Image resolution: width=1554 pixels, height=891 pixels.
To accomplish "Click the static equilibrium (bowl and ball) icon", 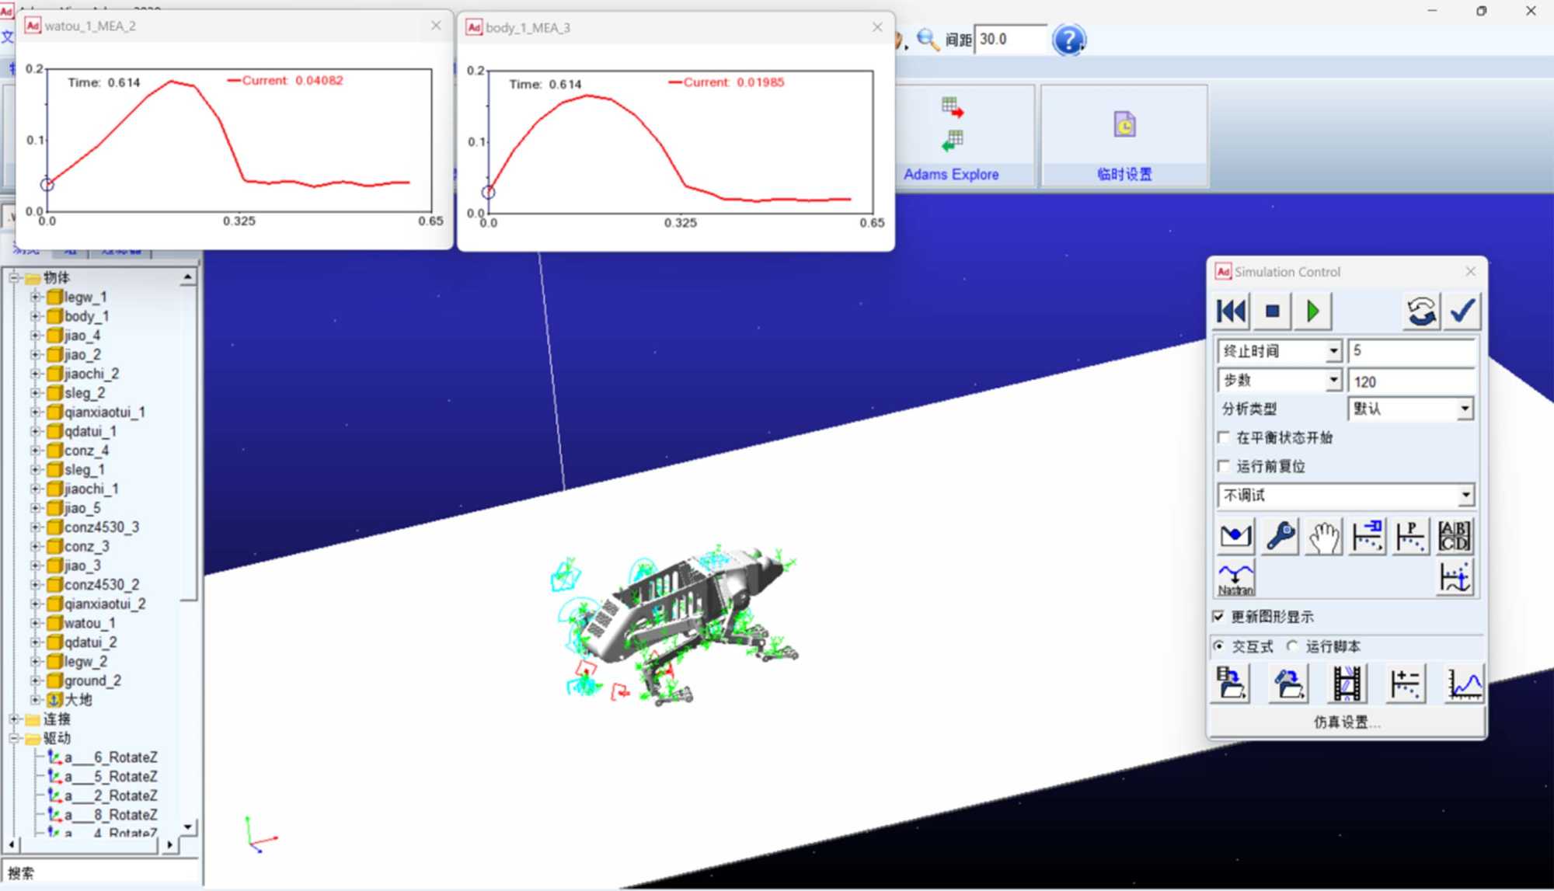I will click(x=1235, y=536).
